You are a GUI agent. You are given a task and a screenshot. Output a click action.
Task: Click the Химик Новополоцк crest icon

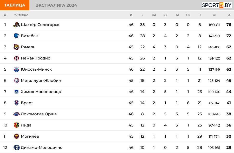[x=16, y=92]
